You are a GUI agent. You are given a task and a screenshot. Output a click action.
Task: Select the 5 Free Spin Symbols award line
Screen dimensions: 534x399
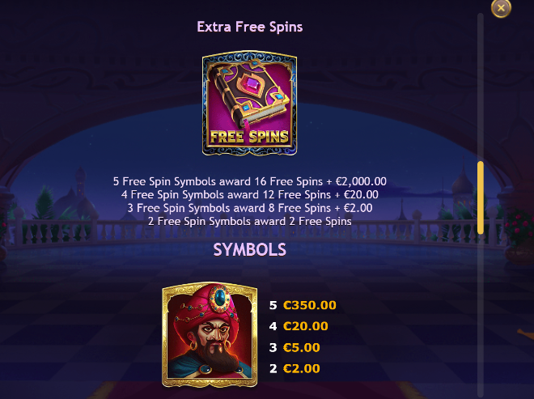[x=250, y=181]
